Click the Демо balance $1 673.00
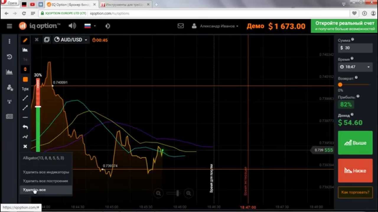Viewport: 378px width, 212px height. pyautogui.click(x=276, y=26)
